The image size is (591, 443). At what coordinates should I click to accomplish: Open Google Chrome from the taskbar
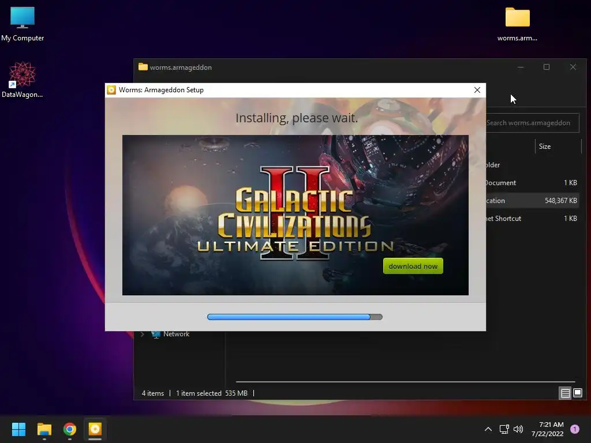pyautogui.click(x=70, y=429)
